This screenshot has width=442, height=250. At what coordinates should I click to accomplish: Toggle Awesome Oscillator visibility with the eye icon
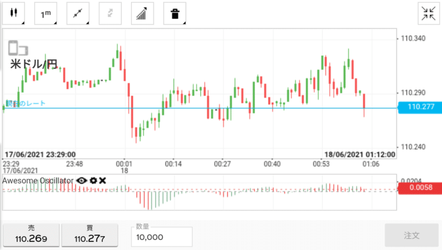(82, 180)
